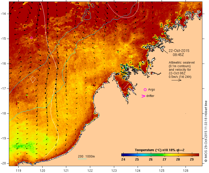The image size is (209, 173).
Task: Click the latitude label -17
Action: pyautogui.click(x=3, y=89)
